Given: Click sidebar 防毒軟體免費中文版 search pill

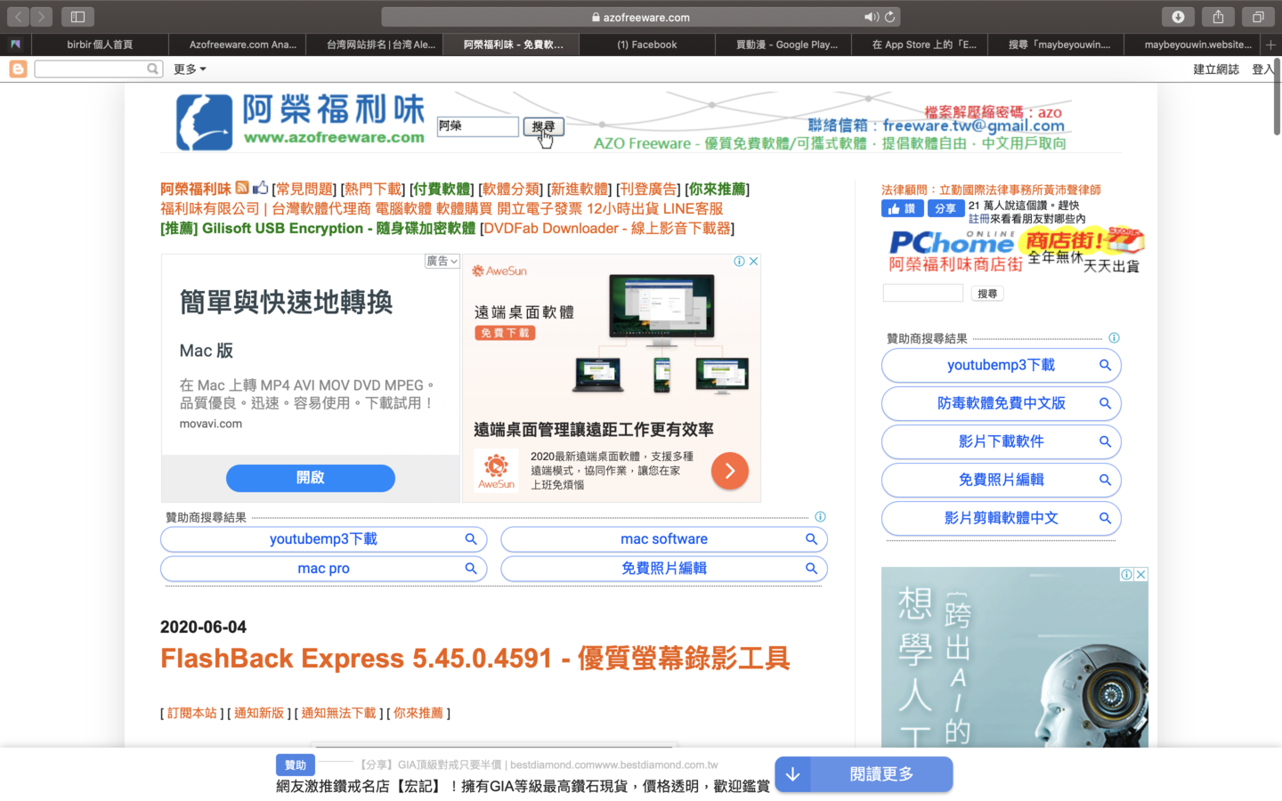Looking at the screenshot, I should click(x=1001, y=403).
